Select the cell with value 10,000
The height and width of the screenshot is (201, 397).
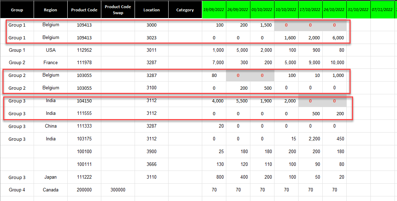point(334,62)
